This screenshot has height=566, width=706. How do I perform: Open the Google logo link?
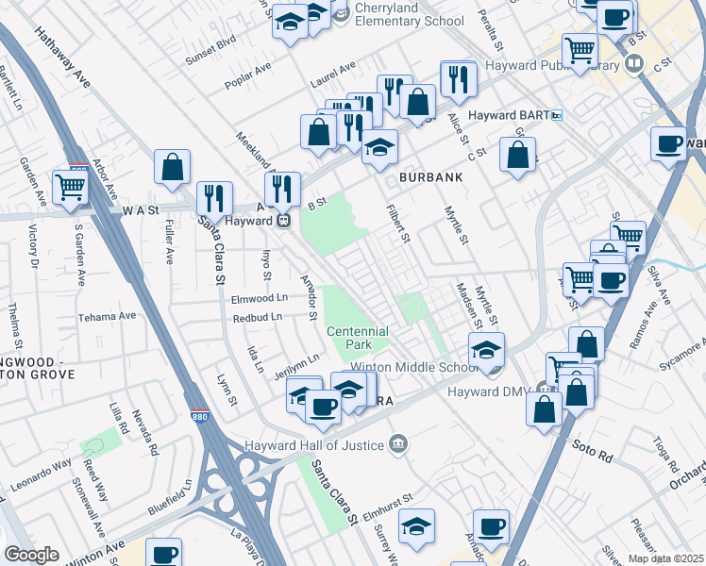click(32, 555)
